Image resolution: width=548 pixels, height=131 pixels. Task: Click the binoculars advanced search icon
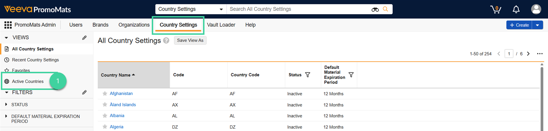tap(375, 9)
